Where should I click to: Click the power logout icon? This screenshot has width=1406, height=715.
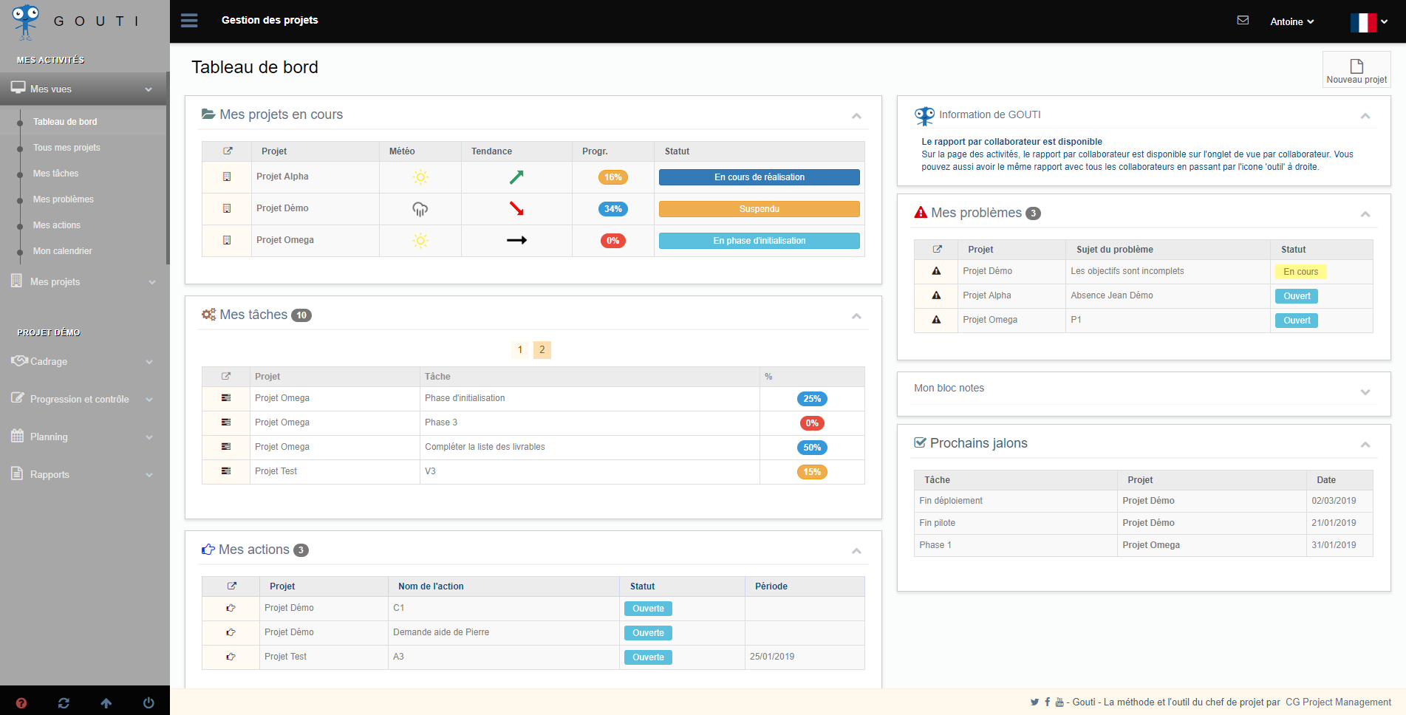tap(149, 703)
